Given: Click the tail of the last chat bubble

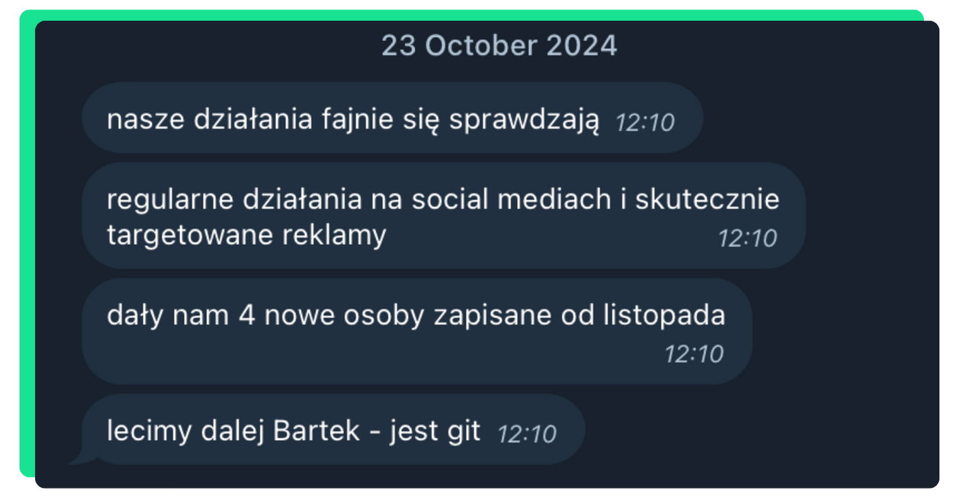Looking at the screenshot, I should (80, 459).
